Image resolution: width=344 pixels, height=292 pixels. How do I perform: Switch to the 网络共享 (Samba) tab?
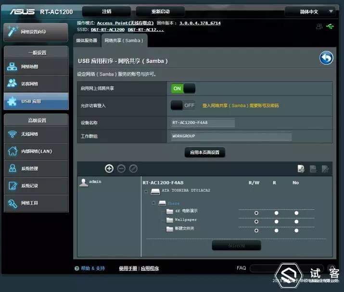(124, 40)
